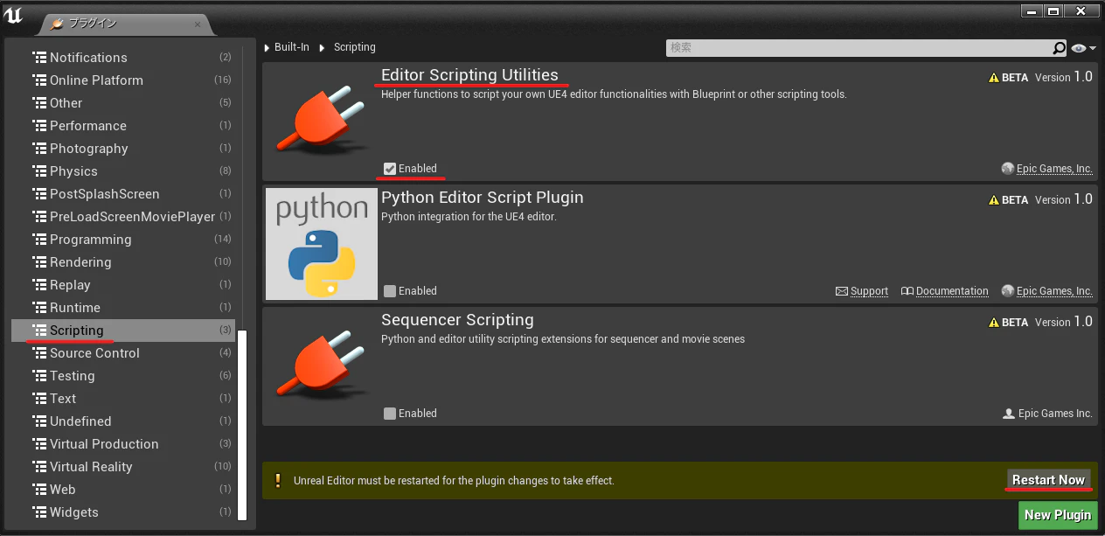Close the プラグイン tab
The image size is (1105, 536).
tap(197, 24)
